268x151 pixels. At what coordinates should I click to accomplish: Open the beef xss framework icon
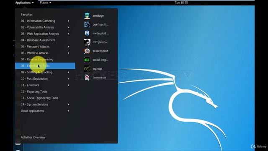click(87, 24)
